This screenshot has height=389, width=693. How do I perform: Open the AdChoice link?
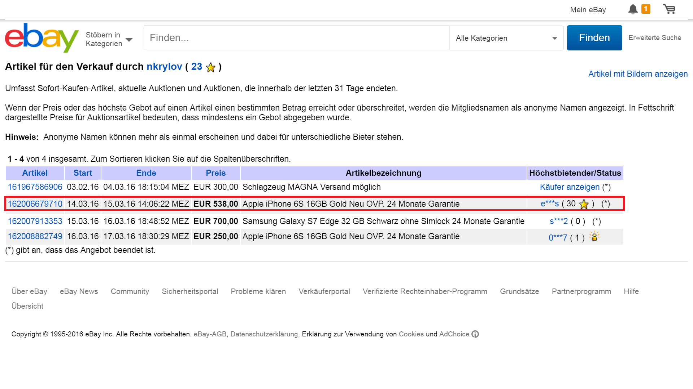point(454,334)
